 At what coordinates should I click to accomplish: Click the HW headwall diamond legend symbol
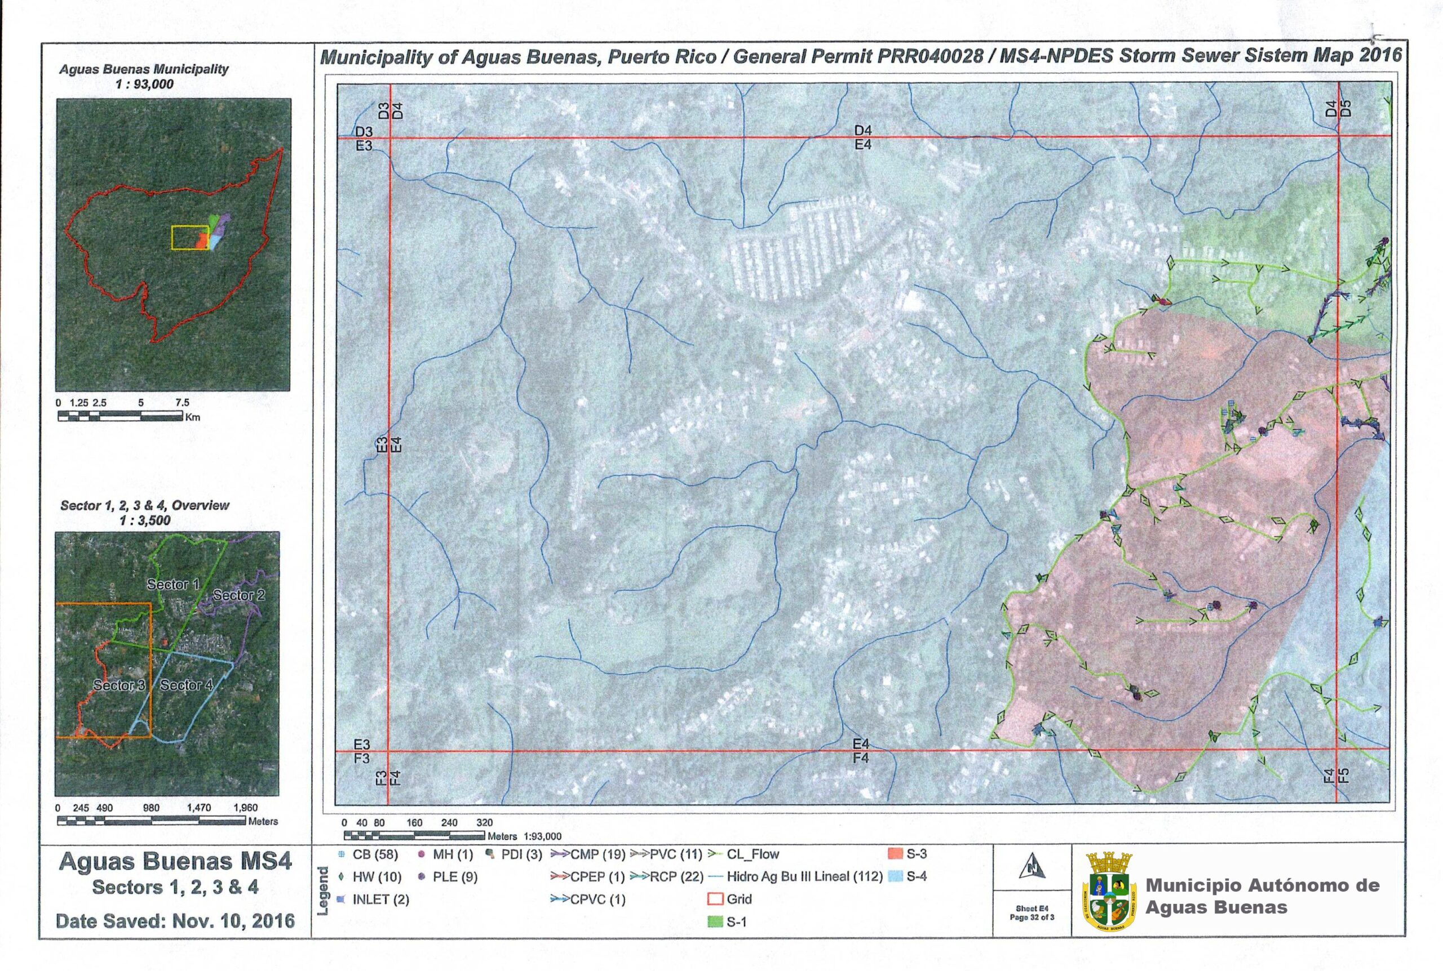pyautogui.click(x=342, y=878)
